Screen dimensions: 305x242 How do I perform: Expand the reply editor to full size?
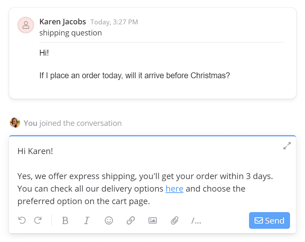[287, 146]
